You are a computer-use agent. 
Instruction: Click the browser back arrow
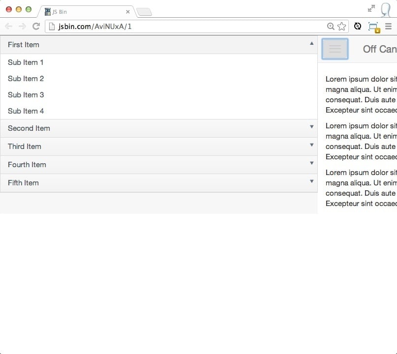click(8, 27)
